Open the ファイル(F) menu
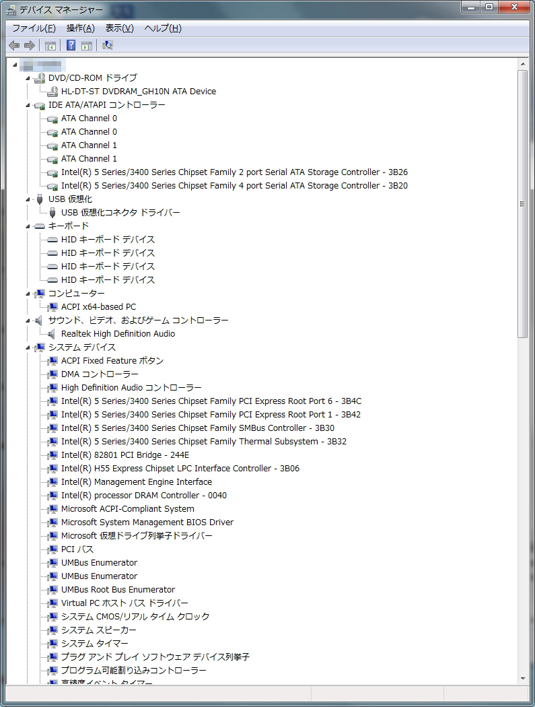The width and height of the screenshot is (535, 707). tap(34, 28)
